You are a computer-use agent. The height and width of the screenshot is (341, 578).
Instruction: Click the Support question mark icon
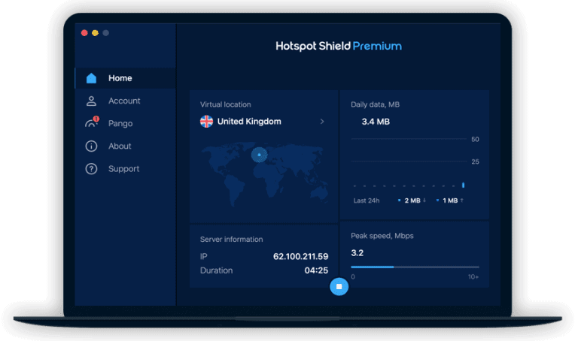click(91, 169)
